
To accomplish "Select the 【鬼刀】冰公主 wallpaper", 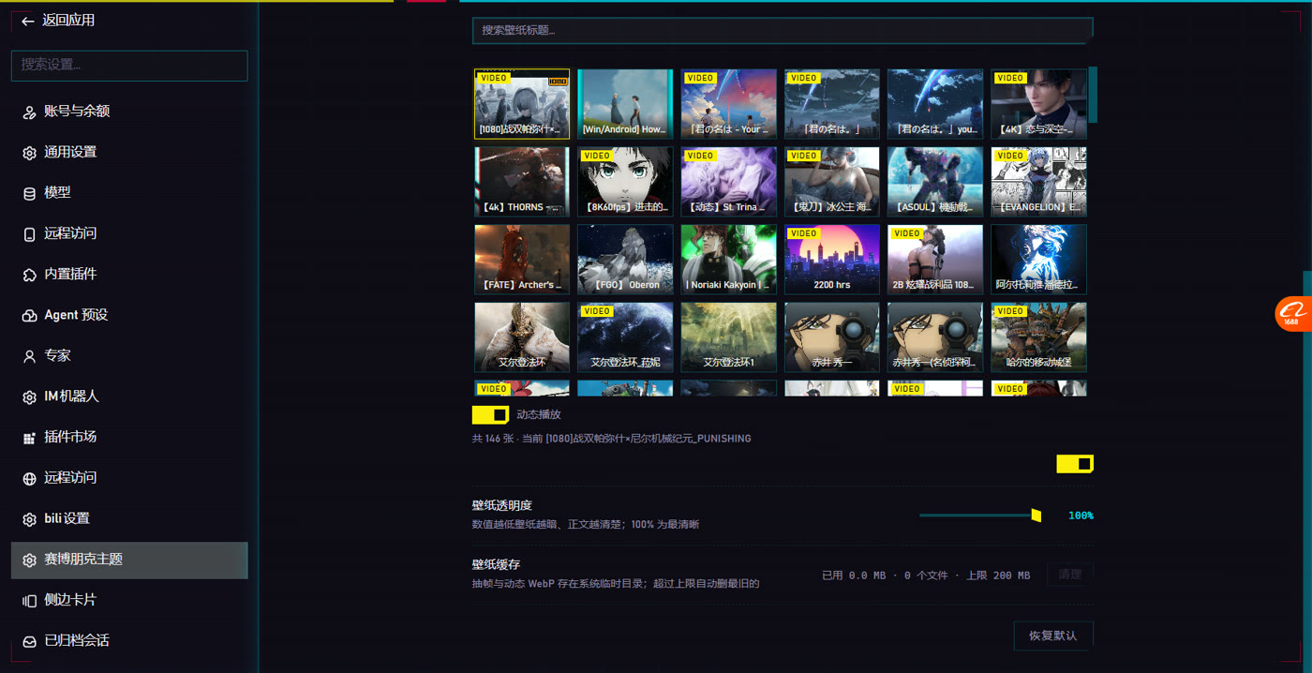I will pos(832,182).
